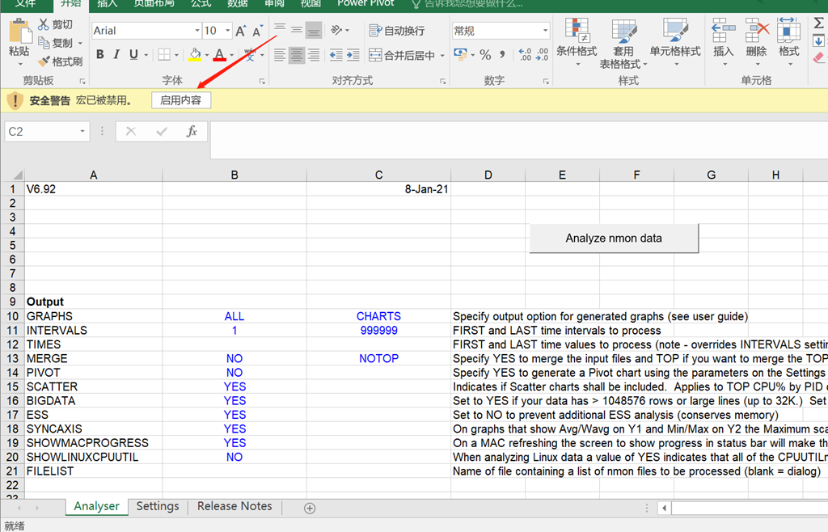This screenshot has width=828, height=532.
Task: Open the Arial font name dropdown
Action: click(197, 31)
